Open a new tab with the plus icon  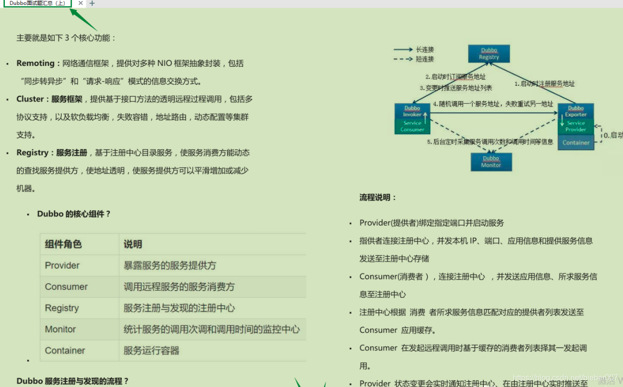[92, 3]
